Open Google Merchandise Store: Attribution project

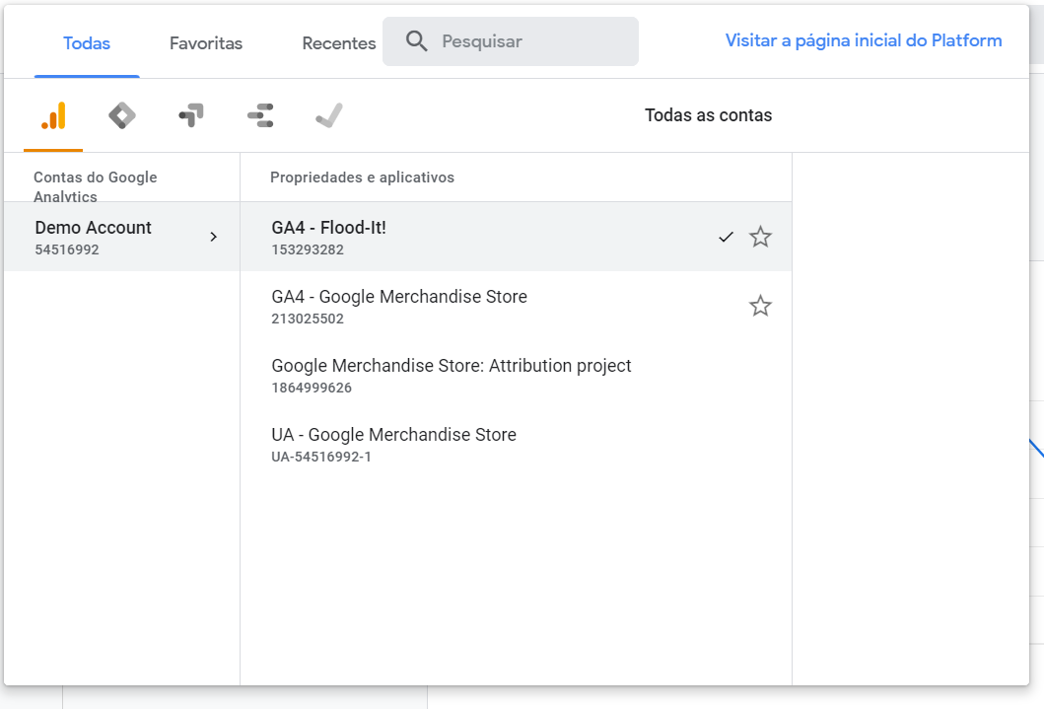(516, 375)
